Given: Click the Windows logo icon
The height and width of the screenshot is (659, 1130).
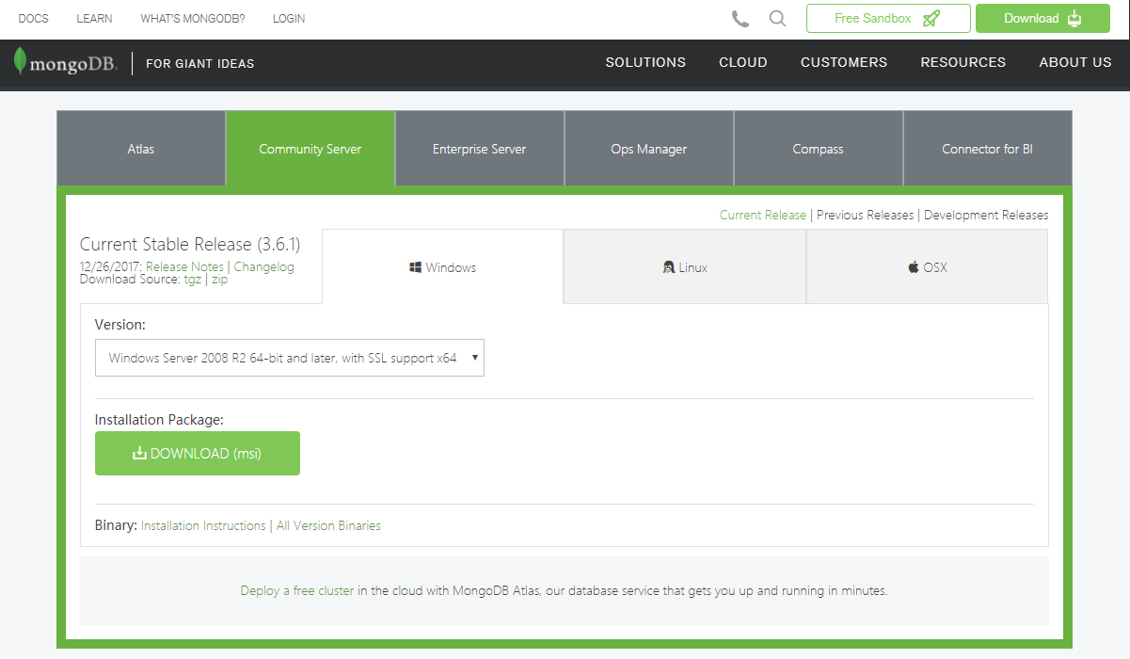Looking at the screenshot, I should (x=415, y=267).
